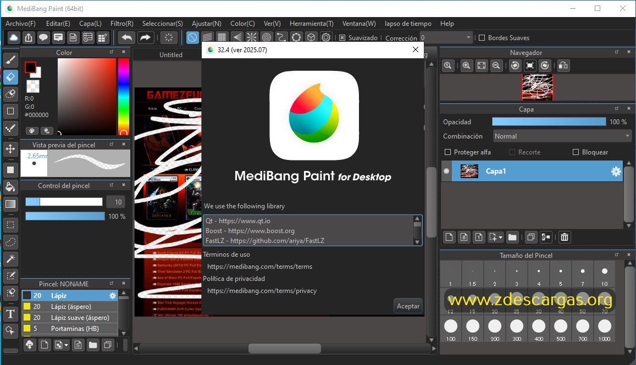Zoom out using Navigator magnifier minus

pos(496,66)
